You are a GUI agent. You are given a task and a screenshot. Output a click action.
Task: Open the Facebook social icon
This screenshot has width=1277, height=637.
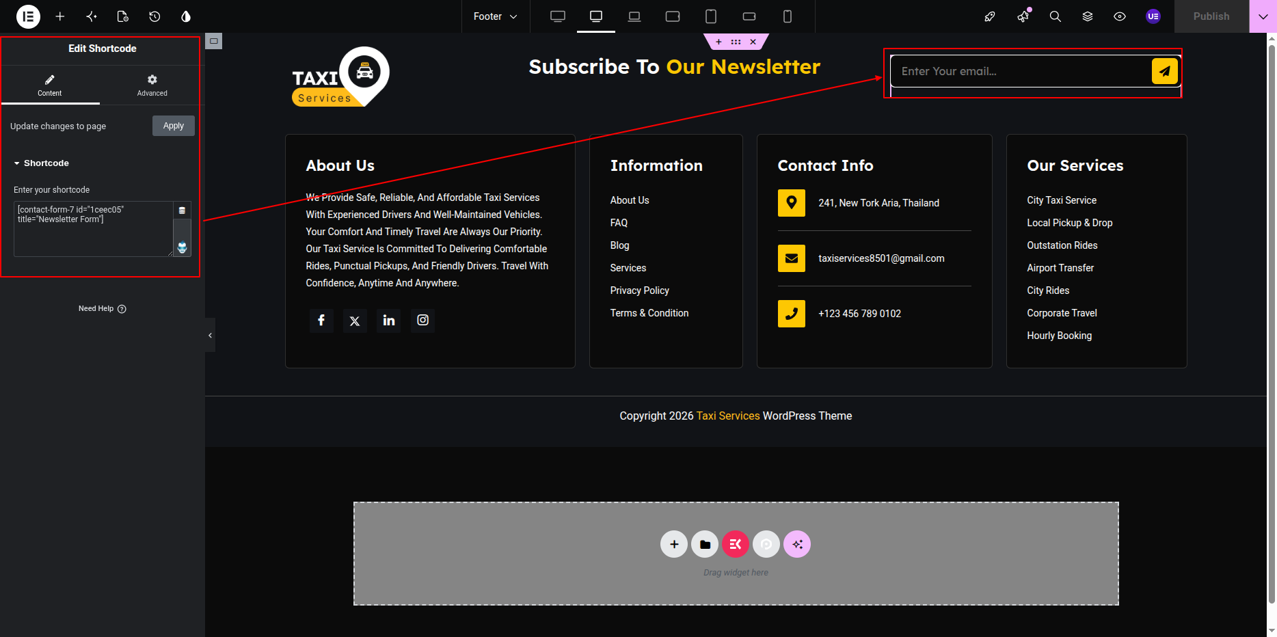(x=321, y=321)
